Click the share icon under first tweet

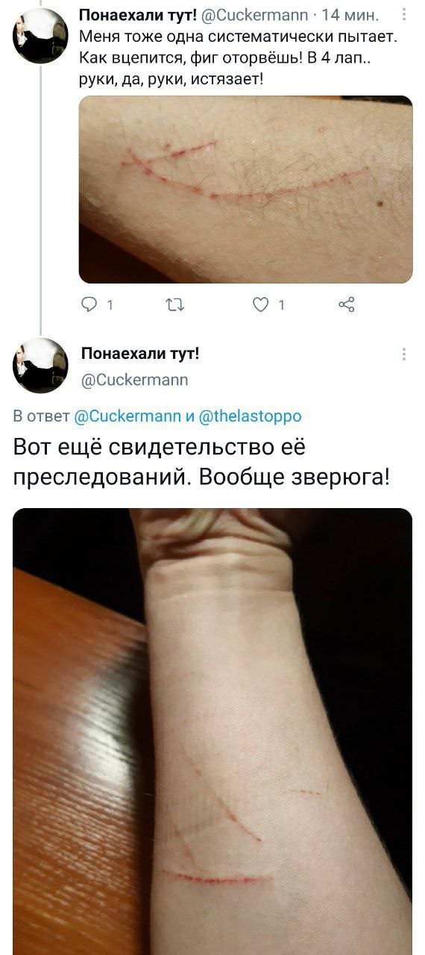tap(346, 304)
